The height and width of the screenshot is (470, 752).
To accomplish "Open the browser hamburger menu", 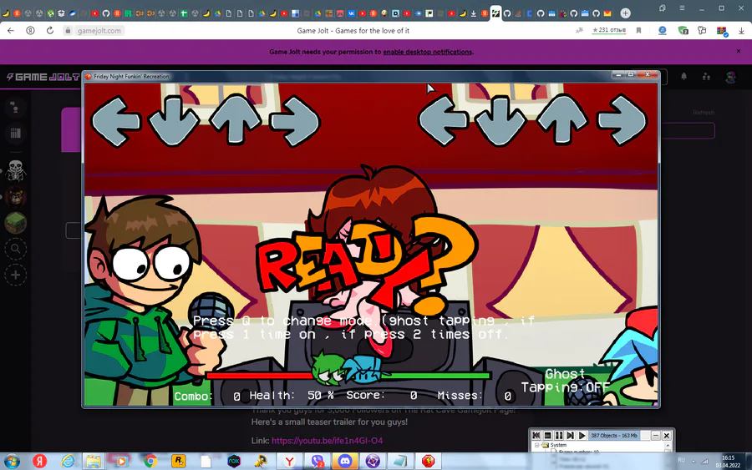I will (682, 8).
